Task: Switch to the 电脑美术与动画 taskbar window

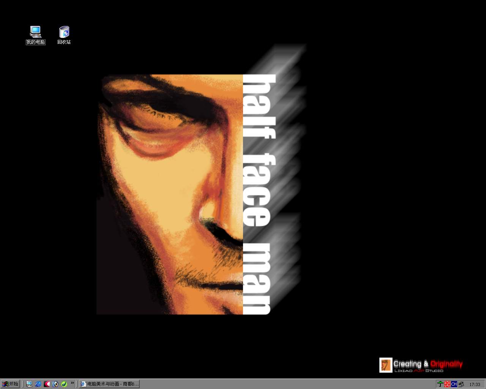Action: click(109, 384)
